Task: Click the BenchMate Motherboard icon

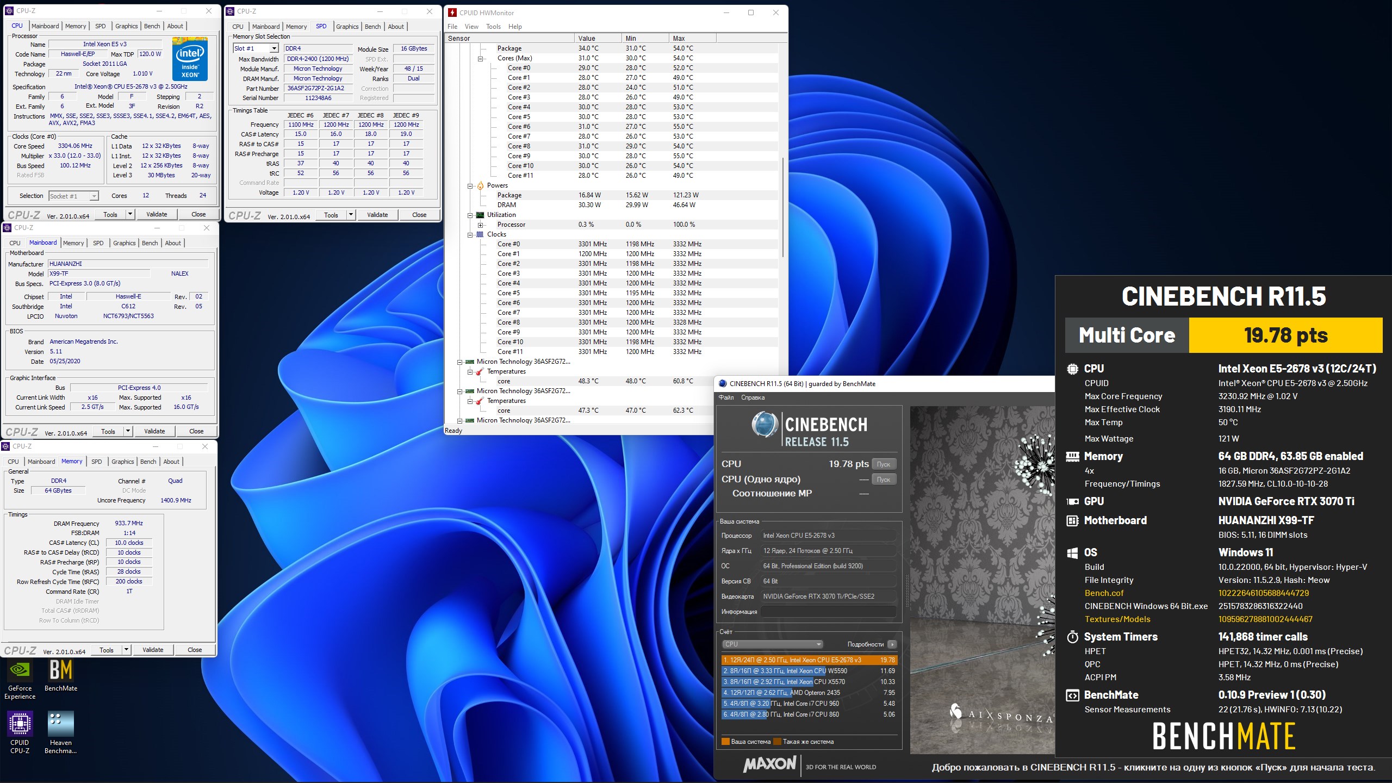Action: [x=1072, y=520]
